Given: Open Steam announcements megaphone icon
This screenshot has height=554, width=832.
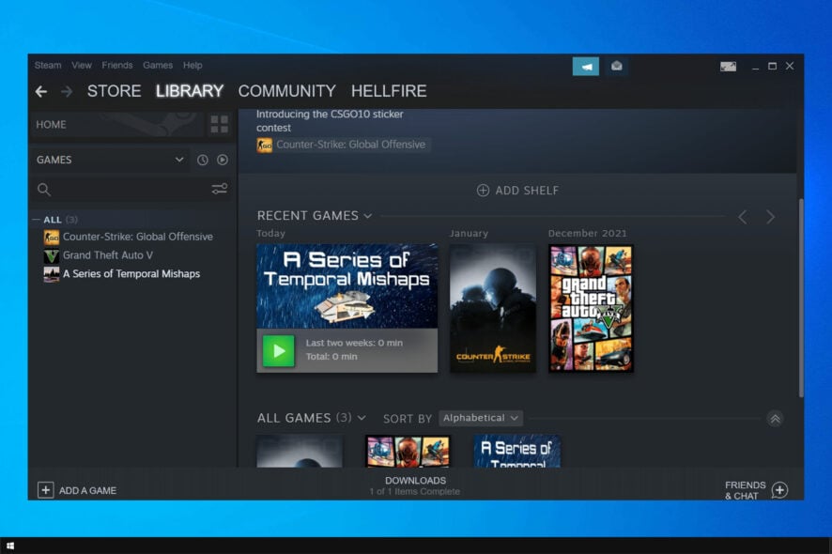Looking at the screenshot, I should point(585,66).
